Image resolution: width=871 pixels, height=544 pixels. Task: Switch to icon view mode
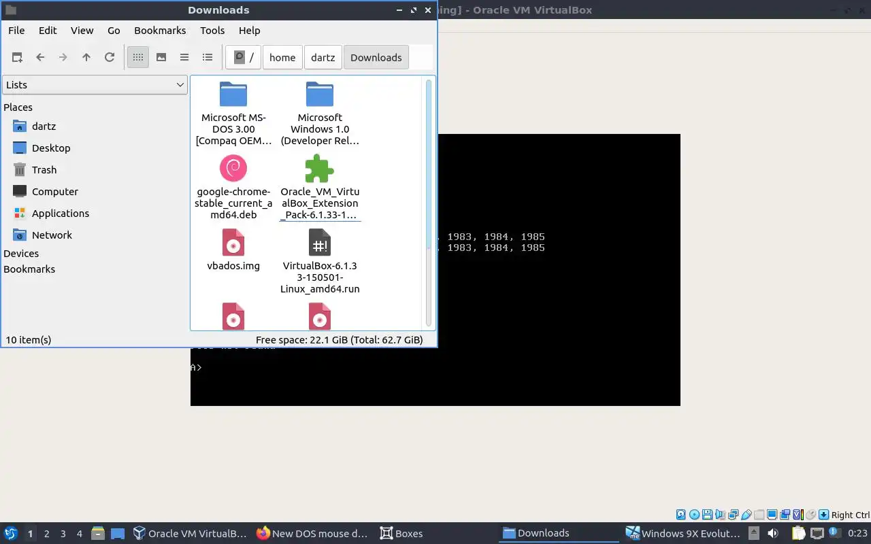(x=138, y=58)
